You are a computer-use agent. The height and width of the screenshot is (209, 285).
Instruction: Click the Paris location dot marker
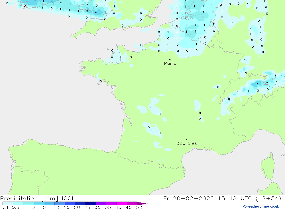pos(170,60)
